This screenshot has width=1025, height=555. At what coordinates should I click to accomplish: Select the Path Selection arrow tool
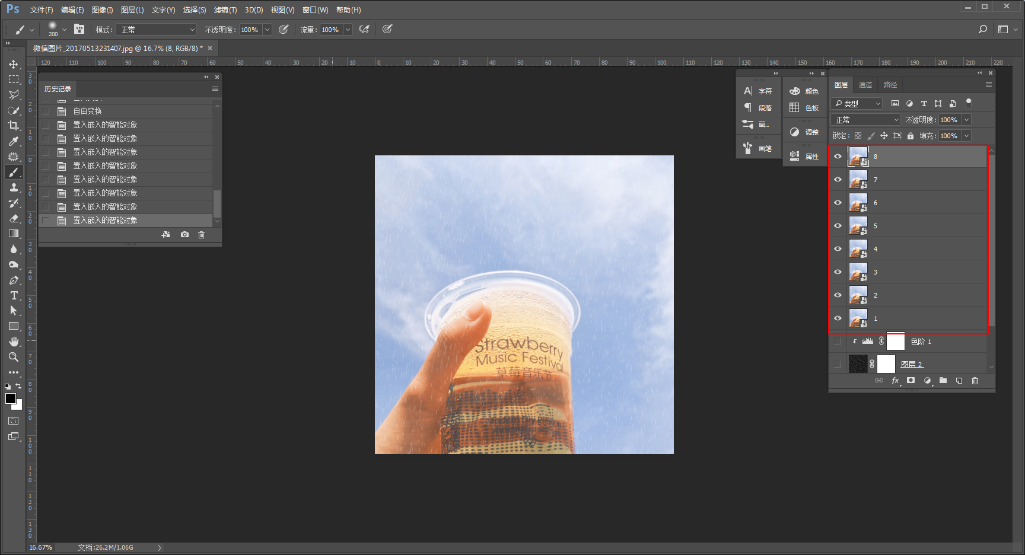click(14, 311)
